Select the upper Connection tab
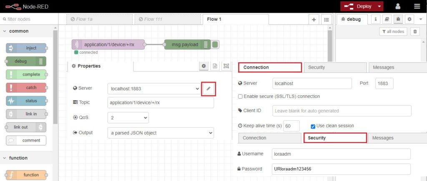Screen dimensions: 427x181 pos(270,67)
